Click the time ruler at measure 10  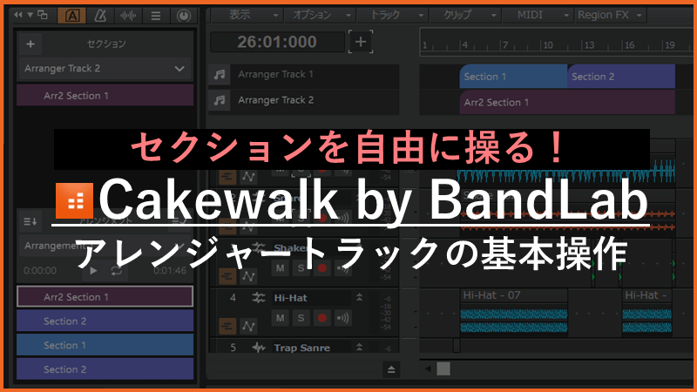[x=547, y=44]
